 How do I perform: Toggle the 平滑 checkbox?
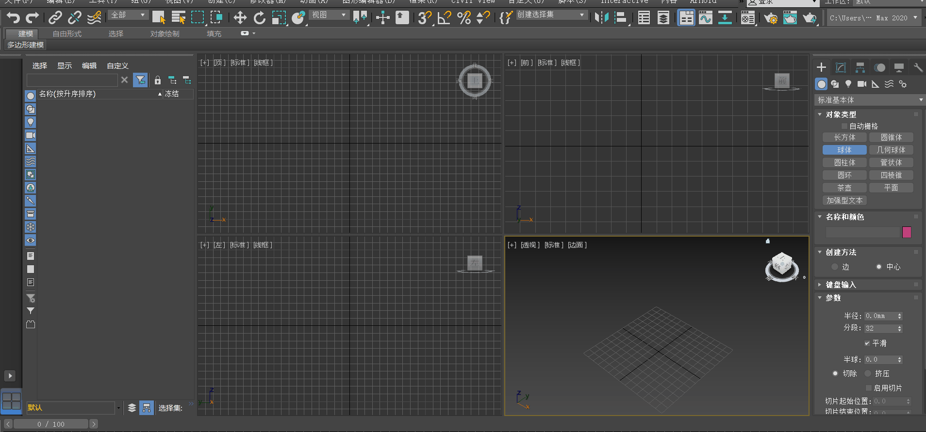point(867,343)
